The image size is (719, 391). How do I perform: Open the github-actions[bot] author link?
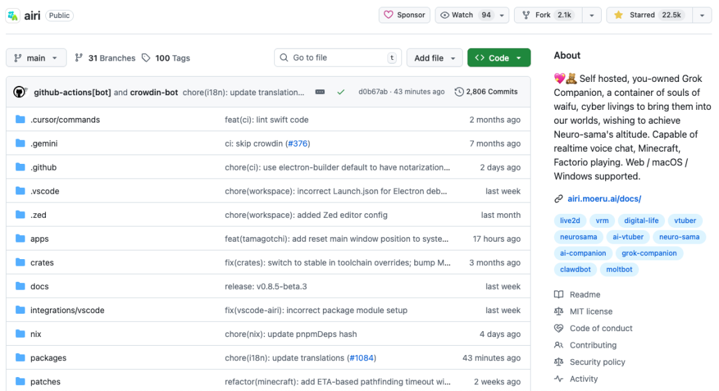(x=73, y=92)
